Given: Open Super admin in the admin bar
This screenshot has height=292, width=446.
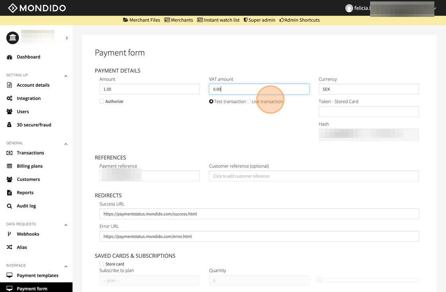Looking at the screenshot, I should coord(259,20).
